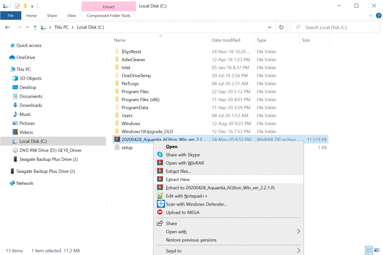Select Downloads in the navigation pane

tap(31, 105)
